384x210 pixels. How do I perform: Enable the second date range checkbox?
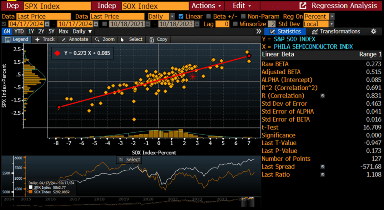(105, 24)
